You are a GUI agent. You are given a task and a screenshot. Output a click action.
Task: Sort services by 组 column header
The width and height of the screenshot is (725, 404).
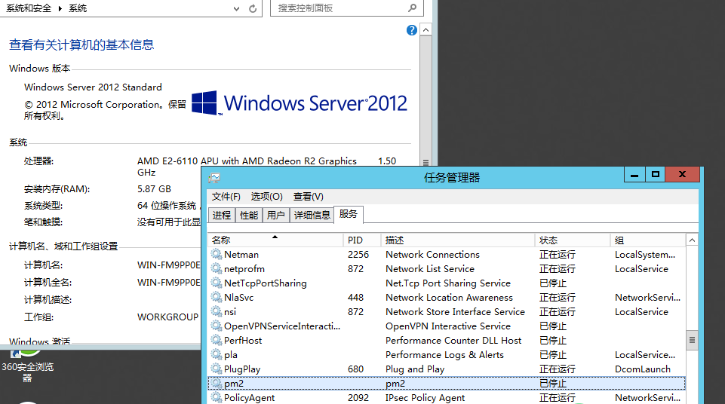[648, 240]
